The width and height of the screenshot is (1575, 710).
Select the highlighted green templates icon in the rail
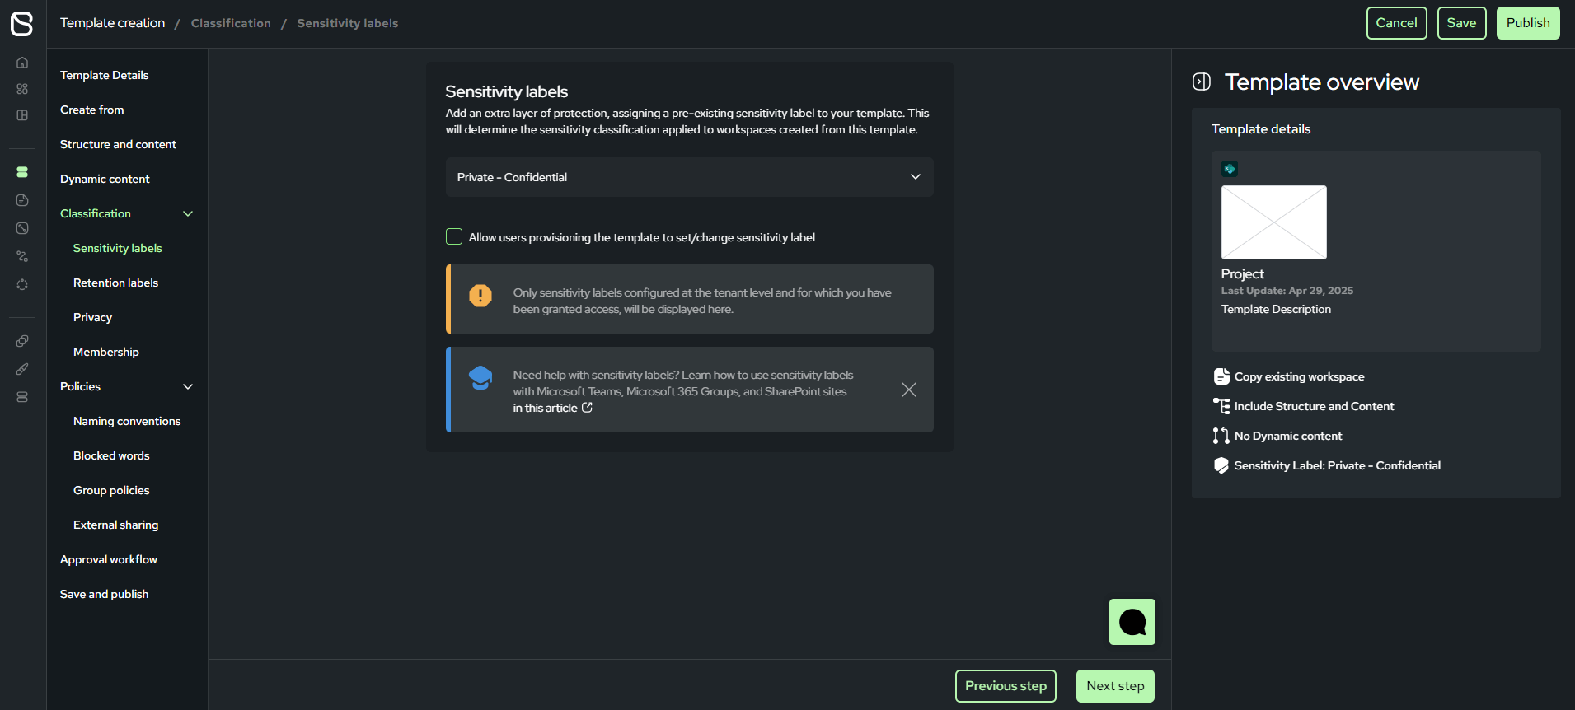(22, 172)
